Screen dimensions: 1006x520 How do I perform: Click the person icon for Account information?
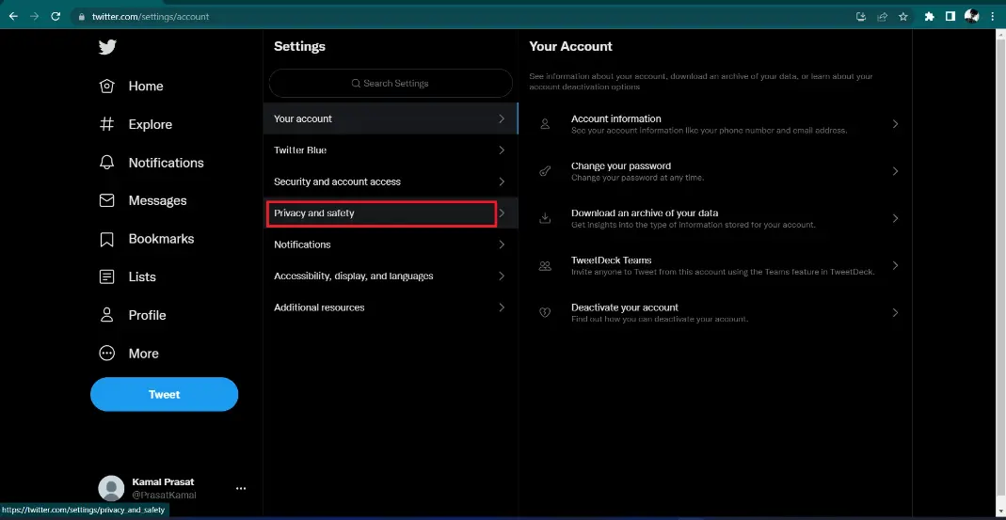click(545, 124)
